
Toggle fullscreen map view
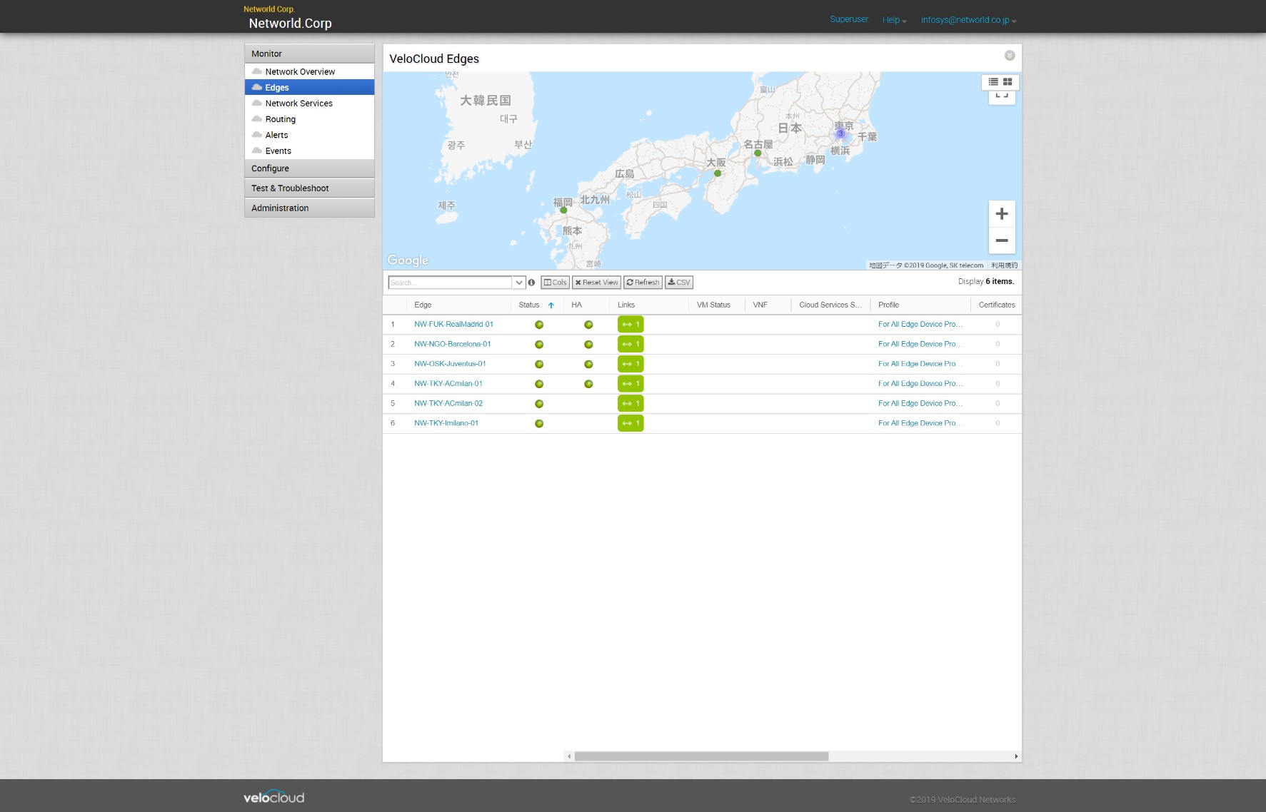pyautogui.click(x=1002, y=96)
